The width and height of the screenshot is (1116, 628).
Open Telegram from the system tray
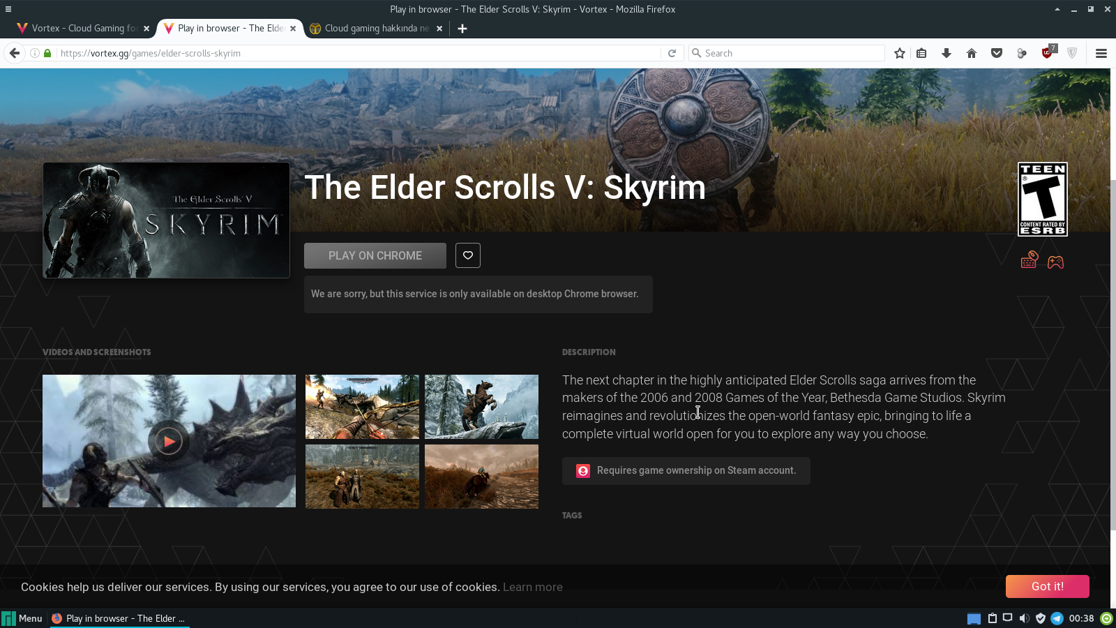[x=1057, y=618]
